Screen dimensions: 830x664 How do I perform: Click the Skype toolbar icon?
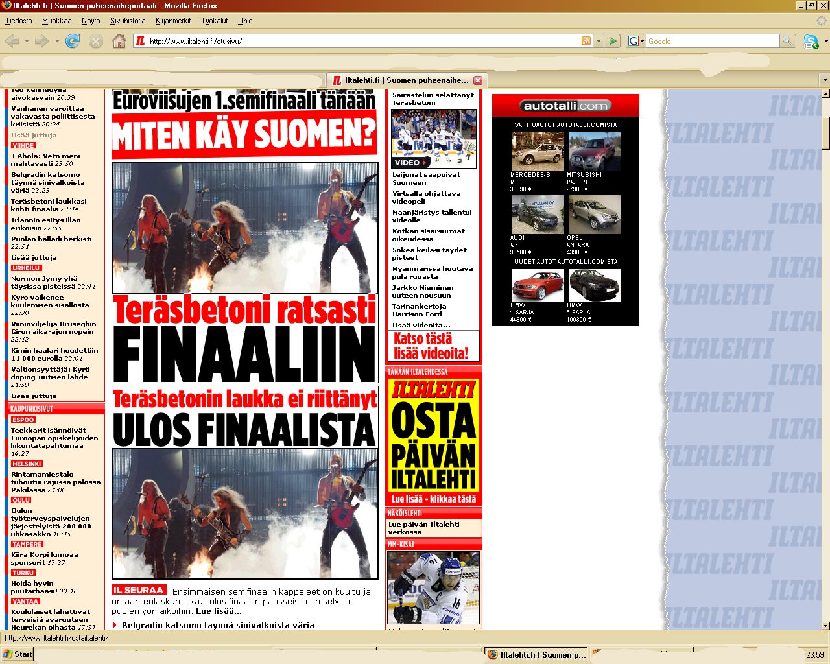tap(810, 41)
